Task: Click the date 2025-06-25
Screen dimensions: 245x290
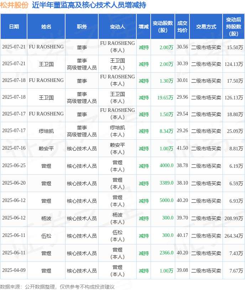Action: point(14,165)
